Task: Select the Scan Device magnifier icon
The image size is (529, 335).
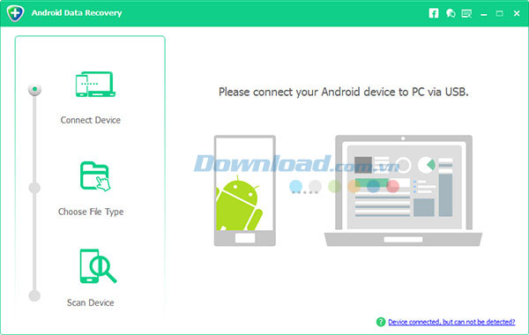Action: [98, 266]
